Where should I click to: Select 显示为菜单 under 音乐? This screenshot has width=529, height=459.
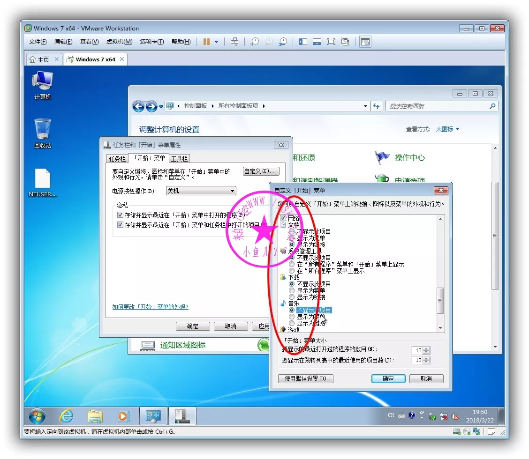coord(292,317)
